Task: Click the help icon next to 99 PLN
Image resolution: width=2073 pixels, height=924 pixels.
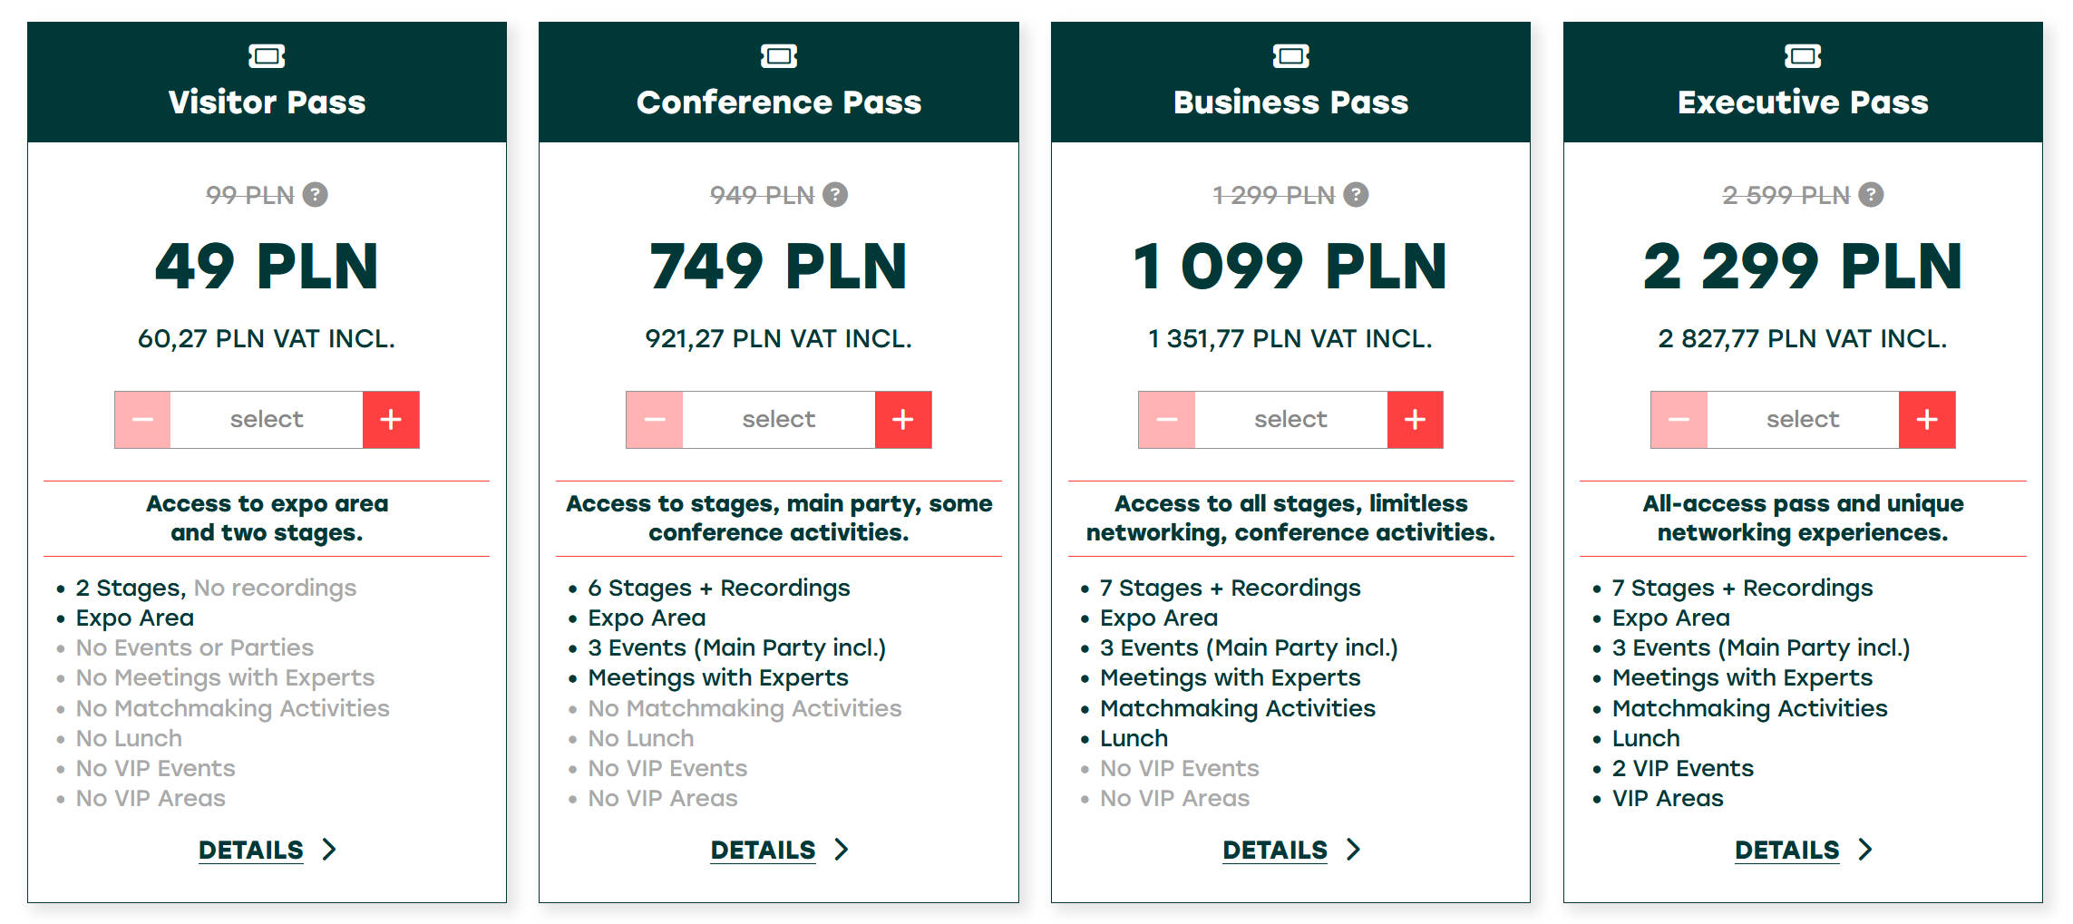Action: click(315, 195)
